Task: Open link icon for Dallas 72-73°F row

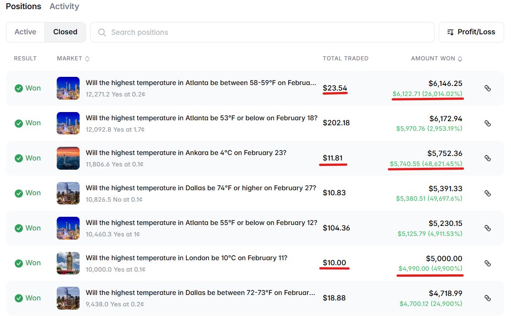Action: 488,298
